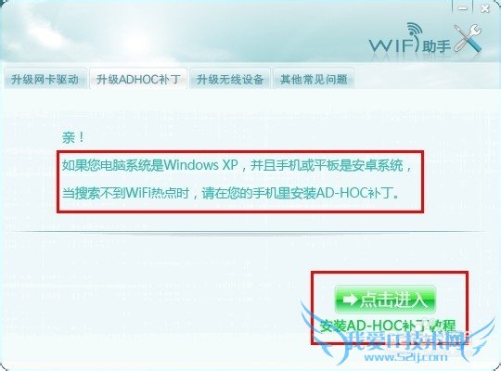
Task: Click the line mentioning Windows XP
Action: [237, 165]
